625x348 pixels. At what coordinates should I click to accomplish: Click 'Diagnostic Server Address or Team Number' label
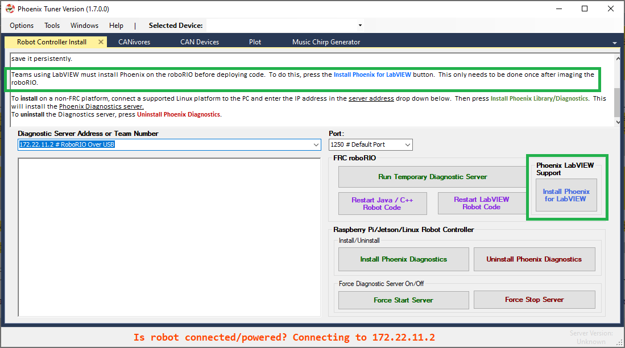pyautogui.click(x=88, y=134)
